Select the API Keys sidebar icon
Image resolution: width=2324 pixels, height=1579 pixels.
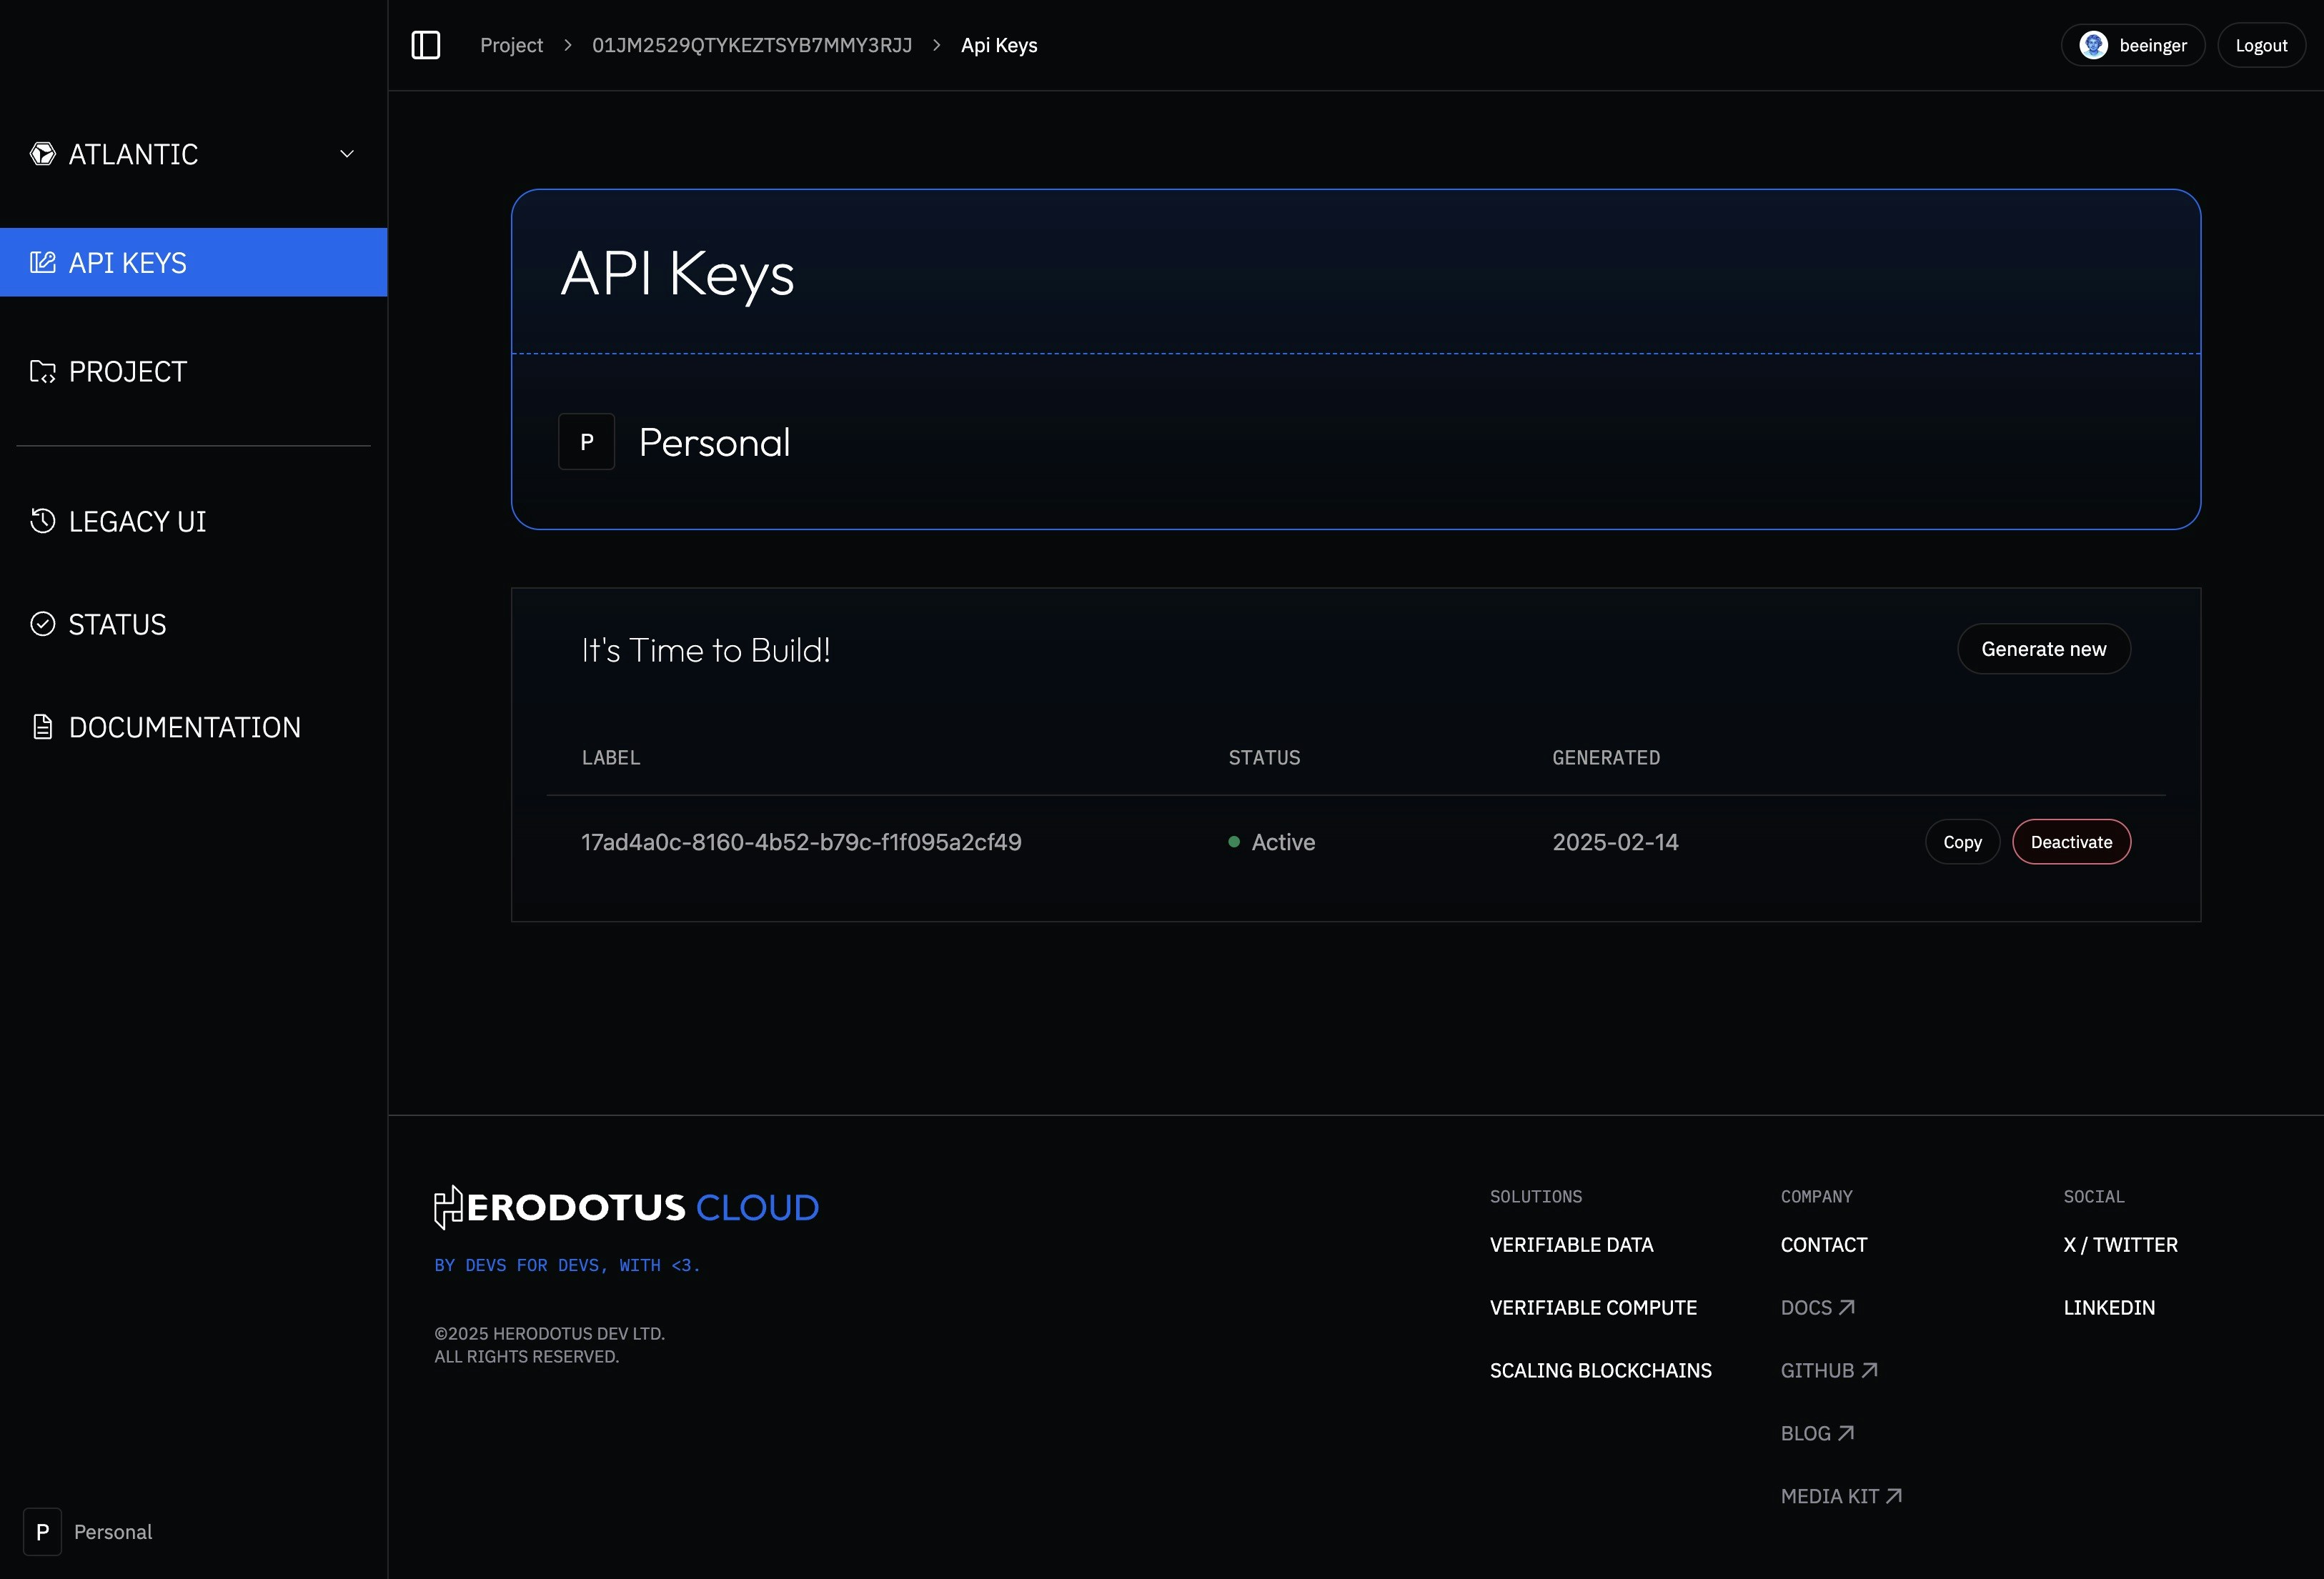(x=42, y=262)
